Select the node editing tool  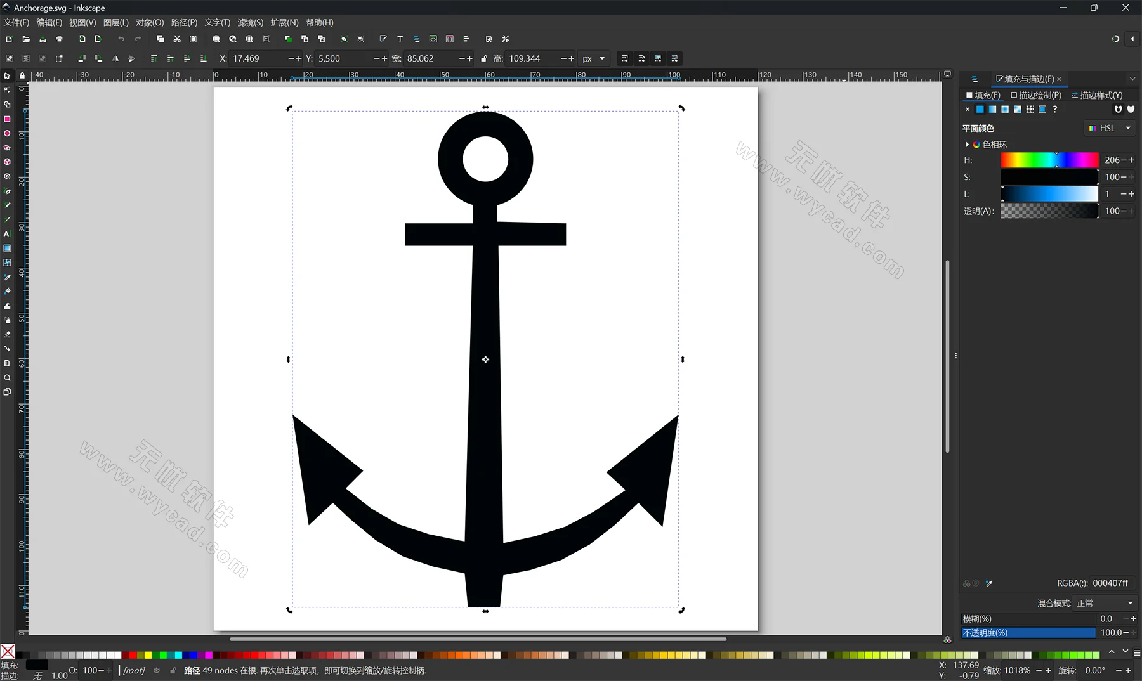[7, 89]
